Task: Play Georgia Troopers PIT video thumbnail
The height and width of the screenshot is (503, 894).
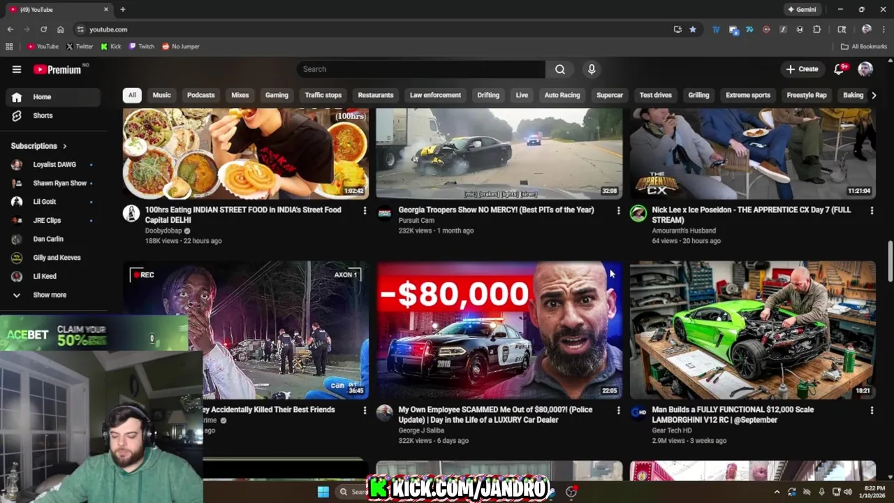Action: tap(499, 154)
